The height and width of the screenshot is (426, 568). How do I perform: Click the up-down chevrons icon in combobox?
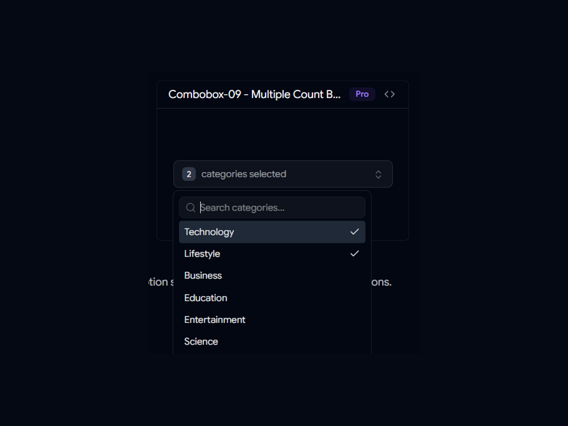(378, 174)
